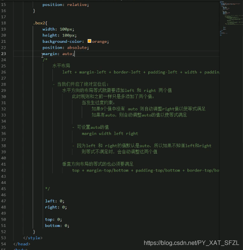Click line number 47 in the gutter
Viewport: 243px width, 250px height.
(x=3, y=201)
